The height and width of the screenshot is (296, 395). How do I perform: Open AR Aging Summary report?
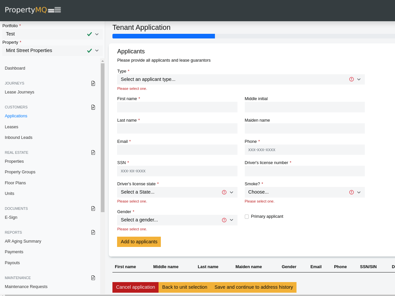click(23, 241)
